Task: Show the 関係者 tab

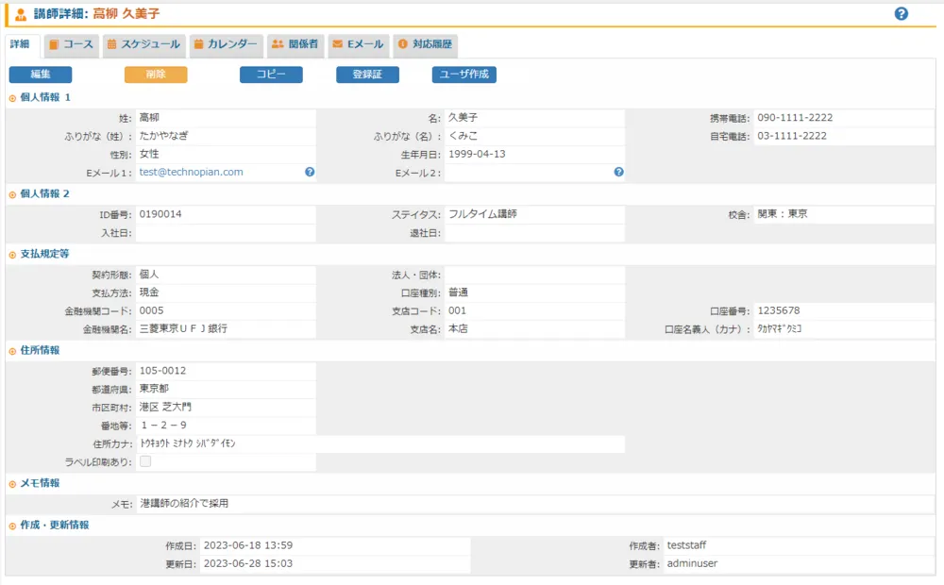Action: (x=295, y=44)
